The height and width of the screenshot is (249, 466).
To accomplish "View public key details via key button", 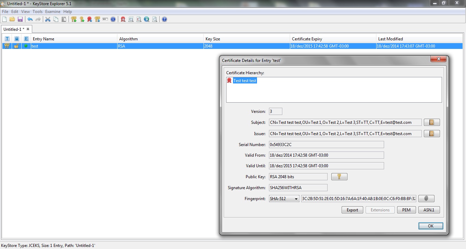I will click(339, 176).
